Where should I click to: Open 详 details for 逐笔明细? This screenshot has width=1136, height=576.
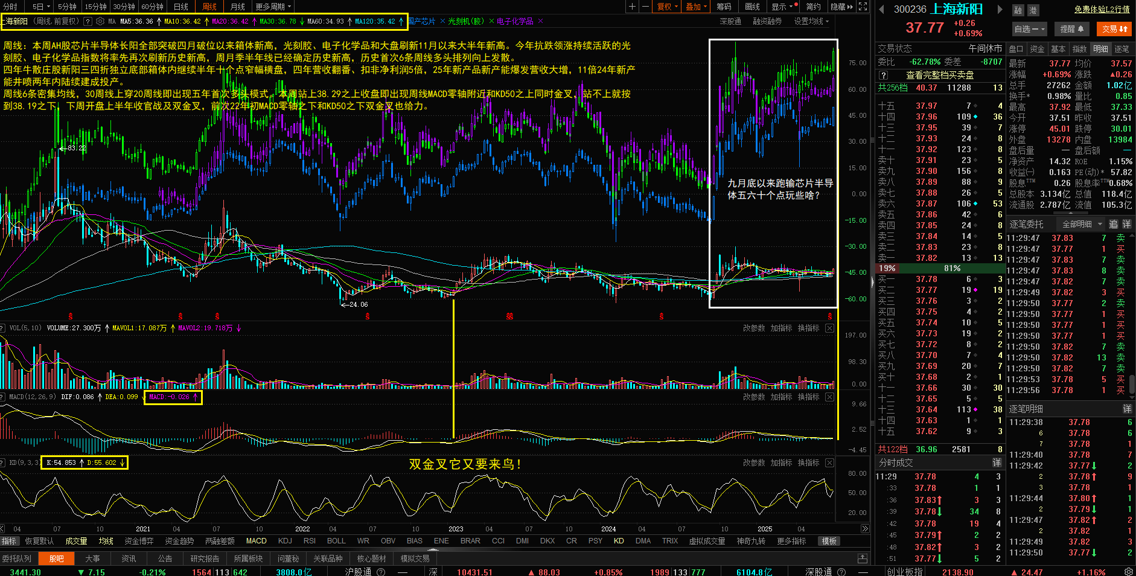(1126, 409)
